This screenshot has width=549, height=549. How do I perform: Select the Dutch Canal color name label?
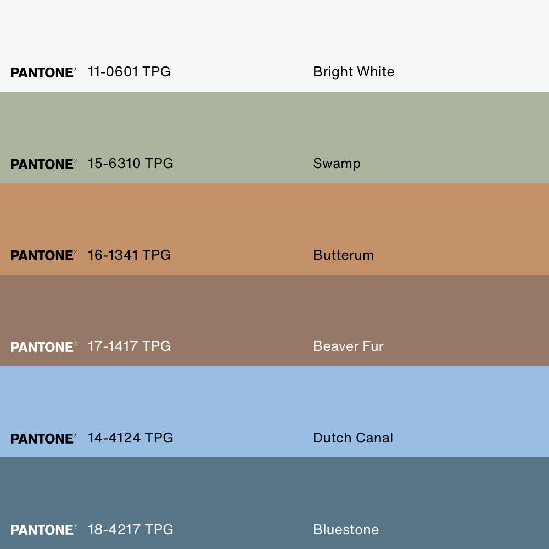[353, 438]
